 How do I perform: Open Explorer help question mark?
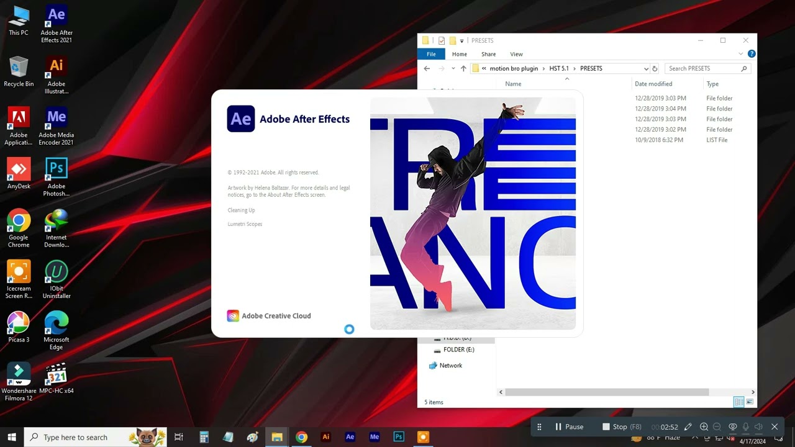click(x=752, y=54)
